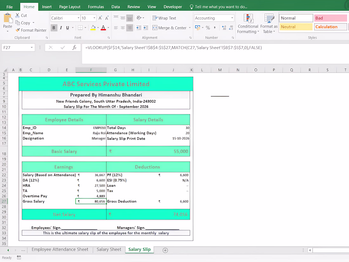Apply the Neutral cell style
349x262 pixels.
pyautogui.click(x=296, y=27)
